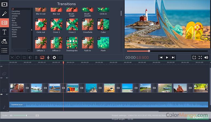211x122 pixels.
Task: Open the volume control in player
Action: [206, 58]
